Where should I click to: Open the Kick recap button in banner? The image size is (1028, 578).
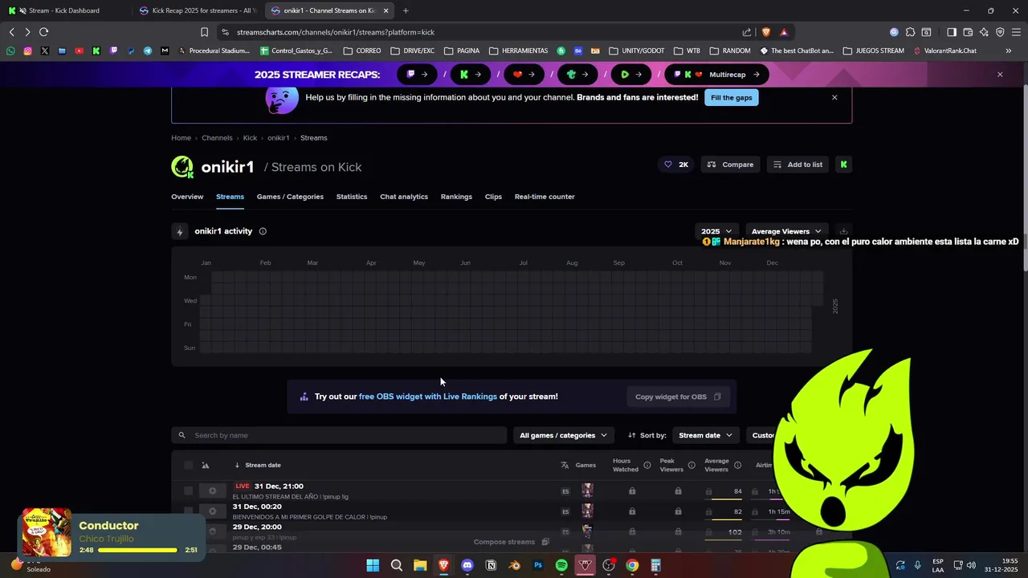point(471,75)
